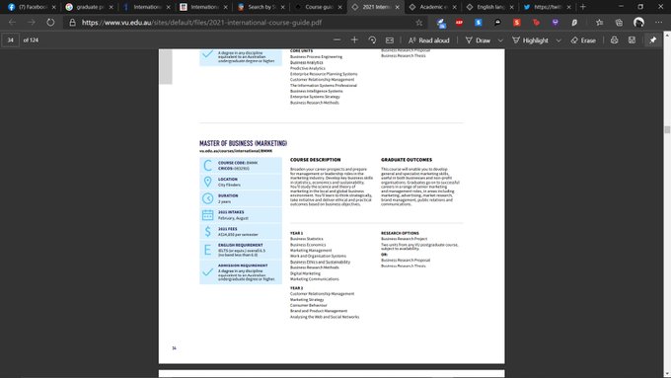Open the AdBlock Plus extension
The width and height of the screenshot is (671, 378).
tap(459, 23)
